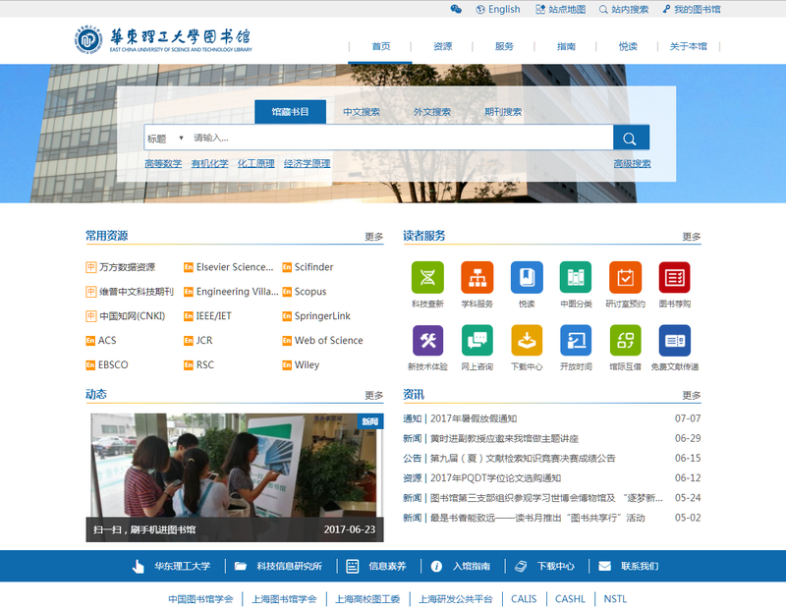786x609 pixels.
Task: Click the 高级搜索 link
Action: click(632, 164)
